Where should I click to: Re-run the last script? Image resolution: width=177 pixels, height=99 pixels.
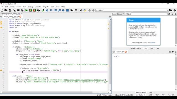coord(43,10)
